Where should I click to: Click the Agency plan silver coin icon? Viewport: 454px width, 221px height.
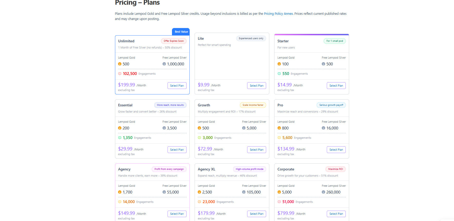164,192
